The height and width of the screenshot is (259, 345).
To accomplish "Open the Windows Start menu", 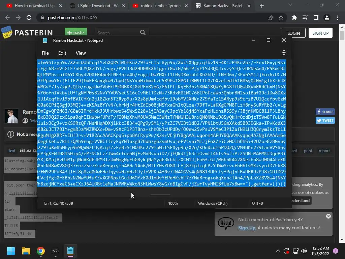I will [x=11, y=251].
